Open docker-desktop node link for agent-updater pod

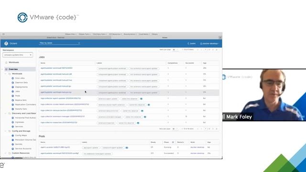click(197, 148)
